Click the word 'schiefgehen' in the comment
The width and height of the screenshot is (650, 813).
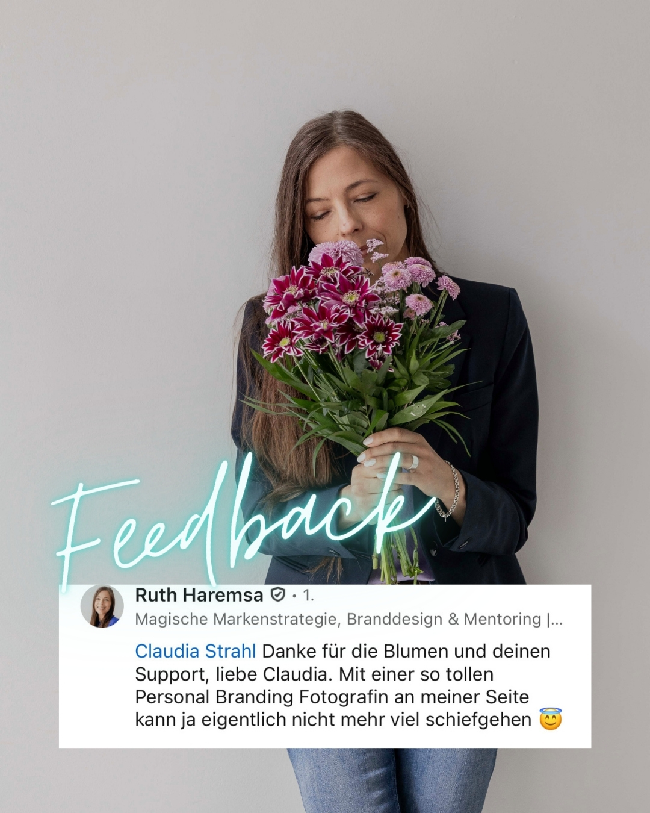pos(478,720)
